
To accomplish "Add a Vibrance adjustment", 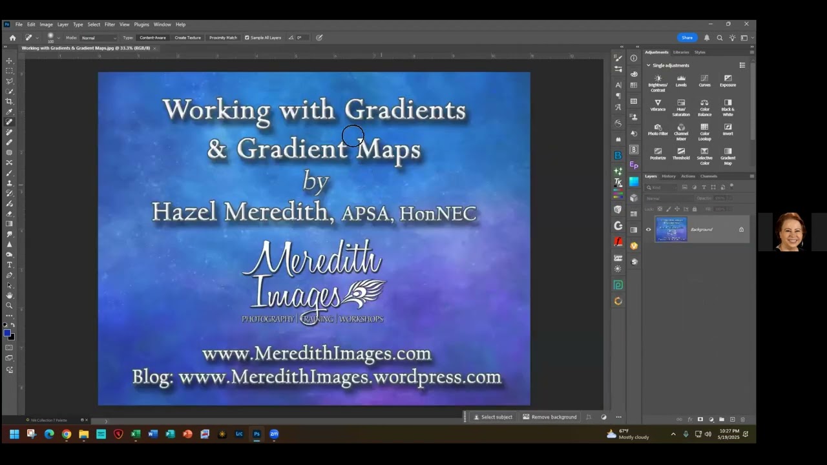I will click(658, 105).
